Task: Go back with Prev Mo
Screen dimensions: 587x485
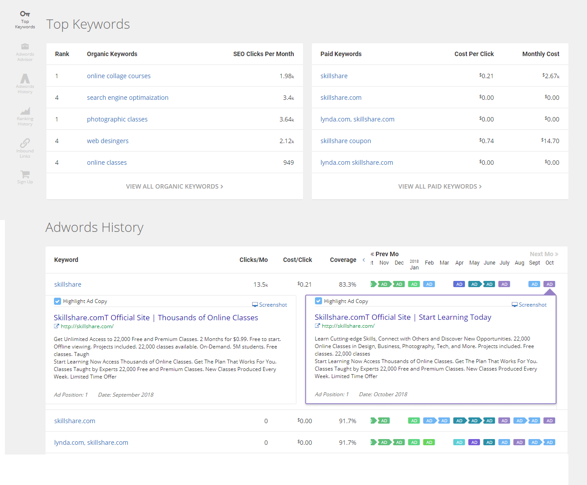Action: click(384, 254)
